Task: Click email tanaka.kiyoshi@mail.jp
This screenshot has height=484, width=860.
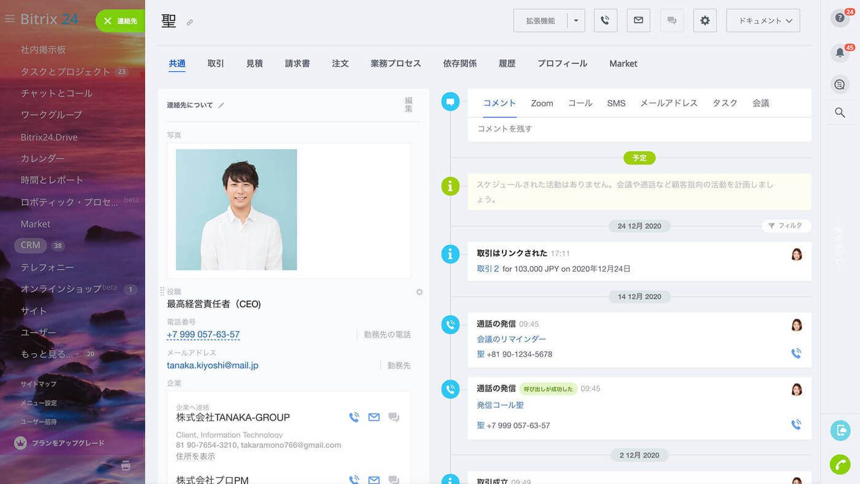Action: tap(213, 365)
